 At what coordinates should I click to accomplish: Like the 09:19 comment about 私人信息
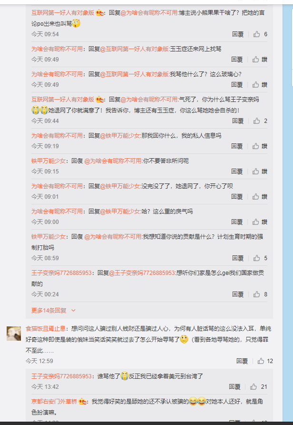point(260,146)
